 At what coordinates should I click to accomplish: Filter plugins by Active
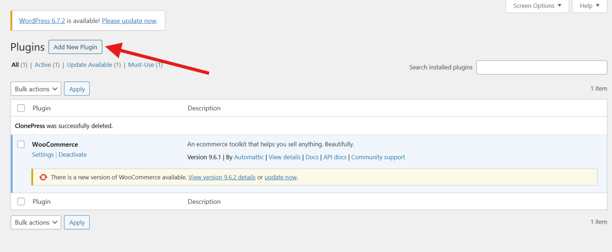point(43,64)
